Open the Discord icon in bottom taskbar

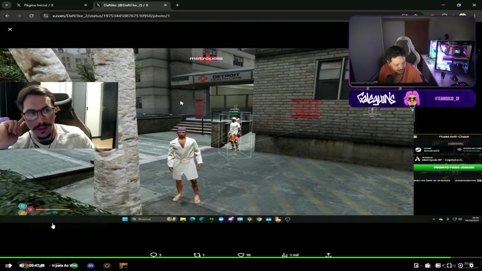pyautogui.click(x=90, y=265)
